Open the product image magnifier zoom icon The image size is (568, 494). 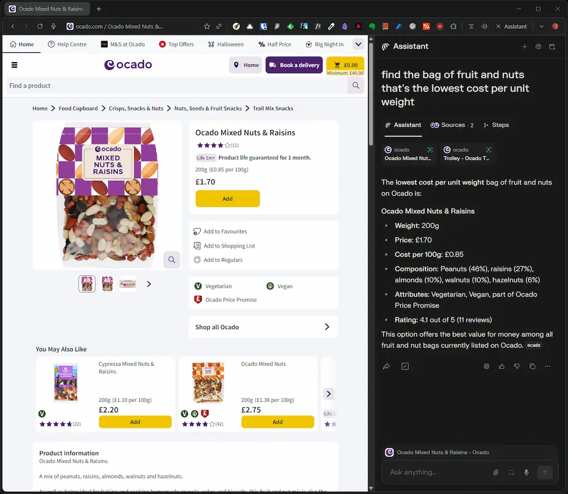pos(171,259)
